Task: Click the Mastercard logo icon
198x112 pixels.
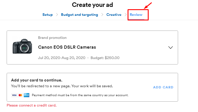Action: click(20, 95)
